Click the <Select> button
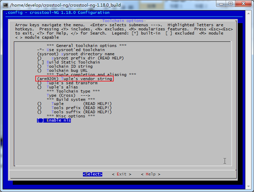The height and width of the screenshot is (192, 254). tap(93, 174)
